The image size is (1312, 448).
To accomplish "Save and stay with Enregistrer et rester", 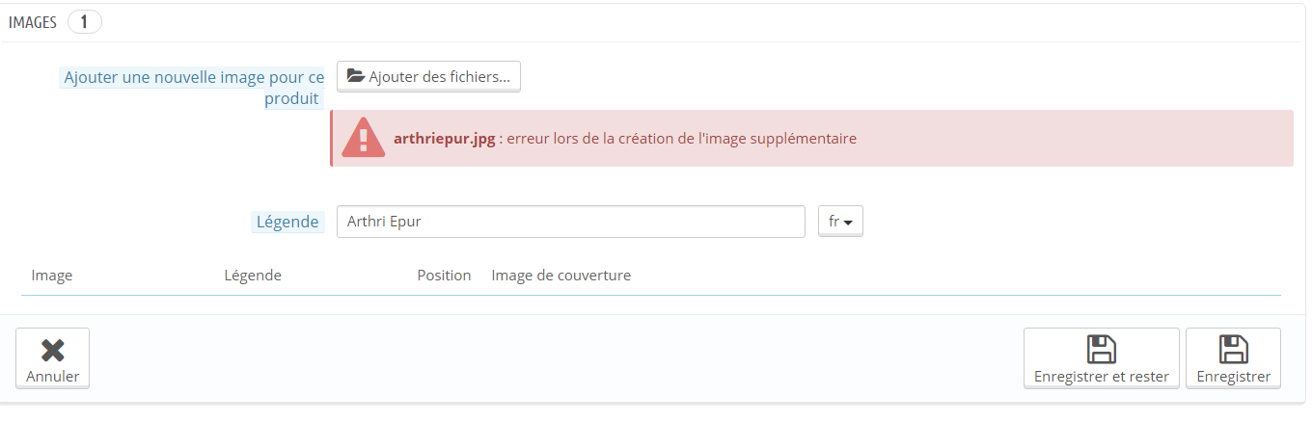I will [x=1101, y=358].
